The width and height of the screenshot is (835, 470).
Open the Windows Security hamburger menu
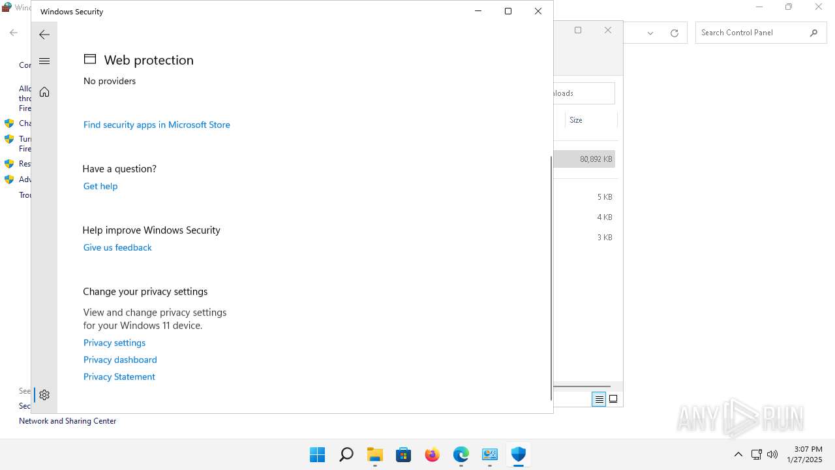coord(44,61)
